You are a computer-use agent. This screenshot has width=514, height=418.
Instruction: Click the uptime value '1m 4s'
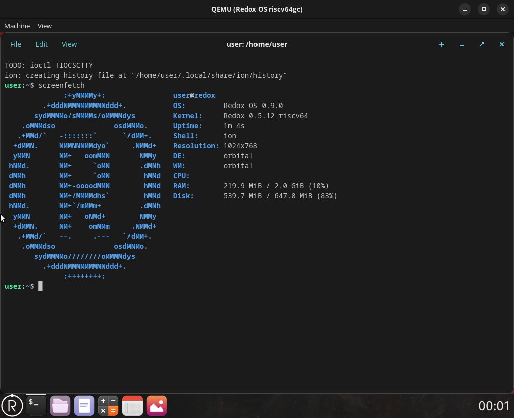(234, 126)
